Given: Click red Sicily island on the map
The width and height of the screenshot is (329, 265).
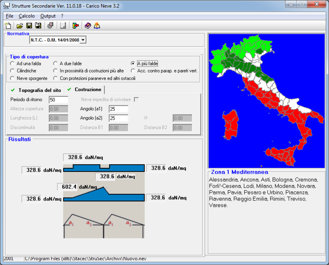Looking at the screenshot, I should click(x=282, y=154).
